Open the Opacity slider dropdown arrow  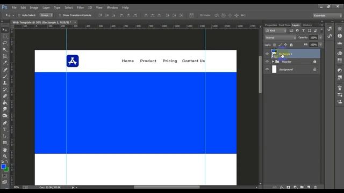click(x=320, y=38)
